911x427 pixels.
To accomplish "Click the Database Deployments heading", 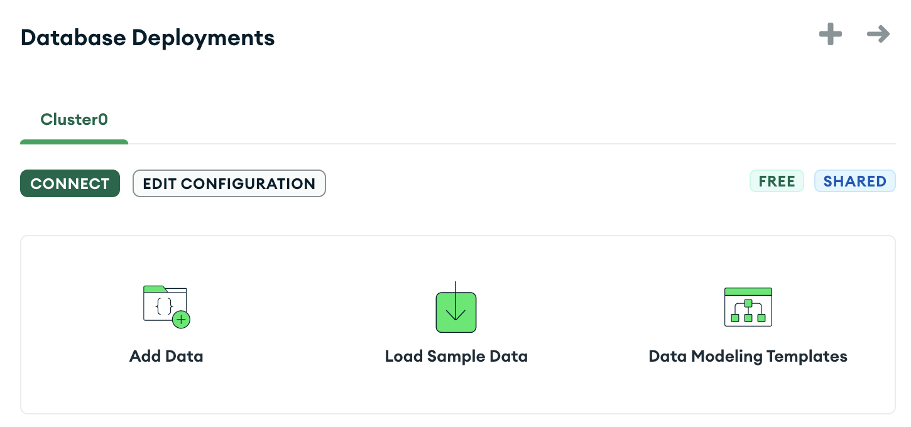I will [148, 38].
